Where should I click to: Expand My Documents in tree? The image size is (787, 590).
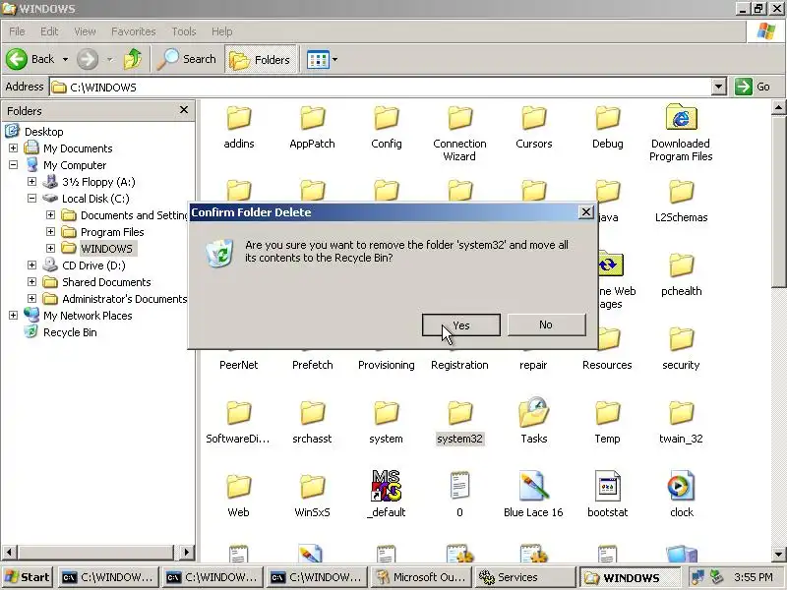(x=13, y=148)
